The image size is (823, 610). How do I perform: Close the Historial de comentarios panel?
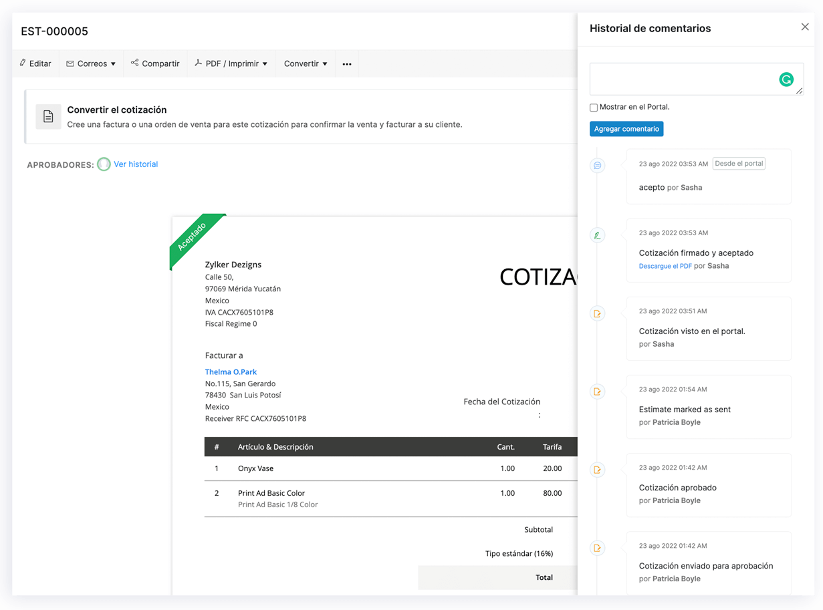coord(805,27)
